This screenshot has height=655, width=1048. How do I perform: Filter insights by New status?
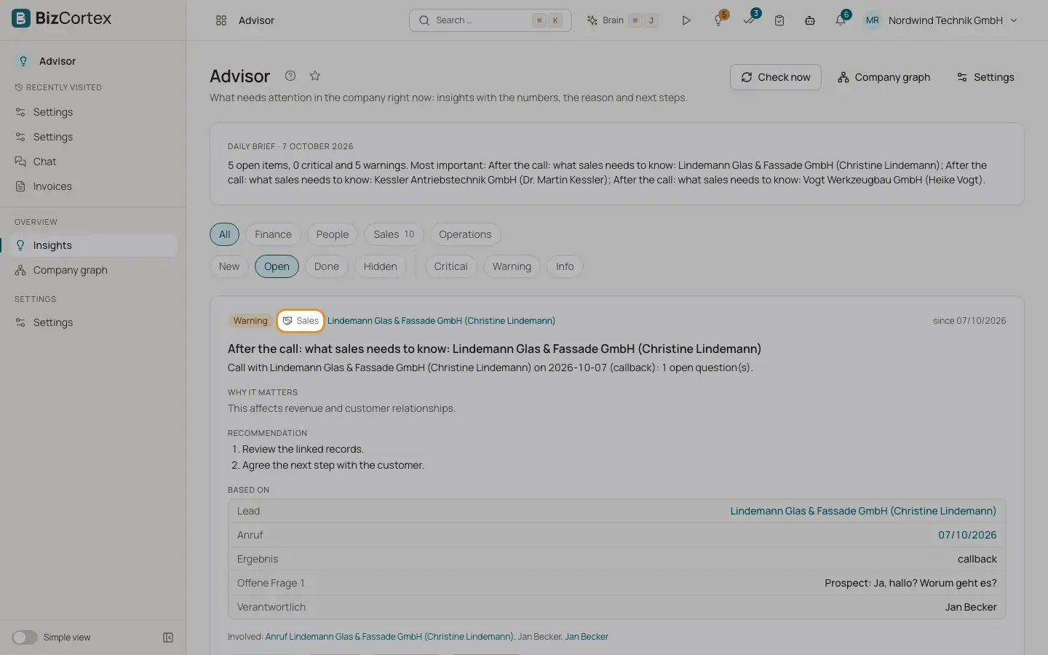pyautogui.click(x=229, y=266)
